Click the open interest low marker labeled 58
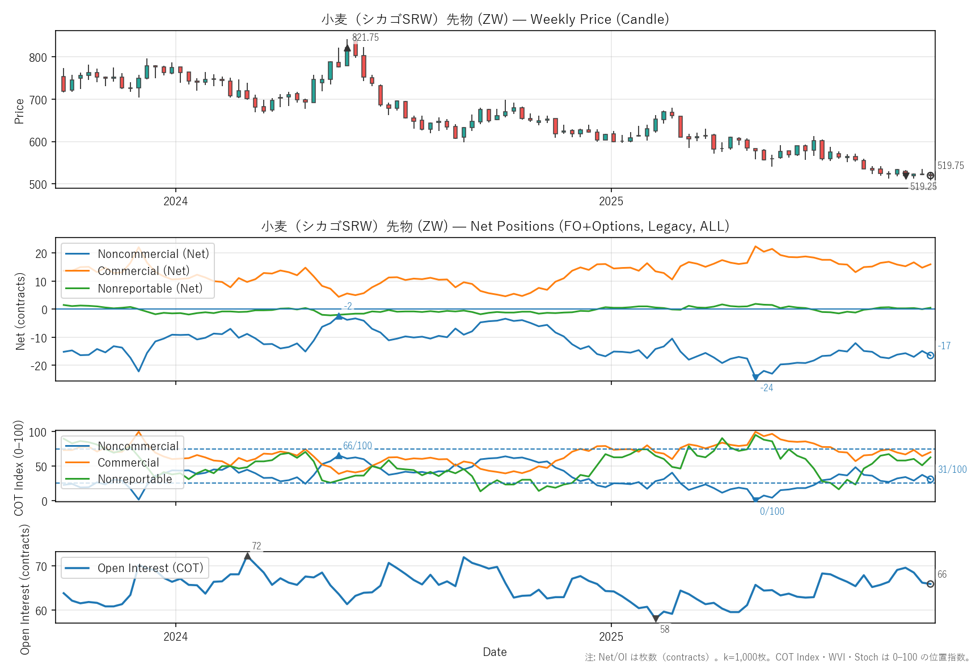Viewport: 980px width, 669px height. click(656, 619)
